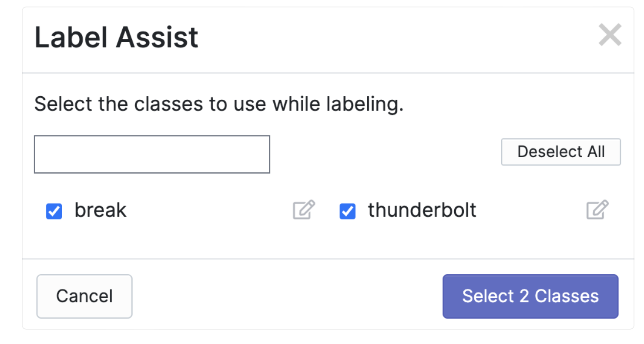This screenshot has width=644, height=344.
Task: Cancel the class selection
Action: tap(84, 297)
